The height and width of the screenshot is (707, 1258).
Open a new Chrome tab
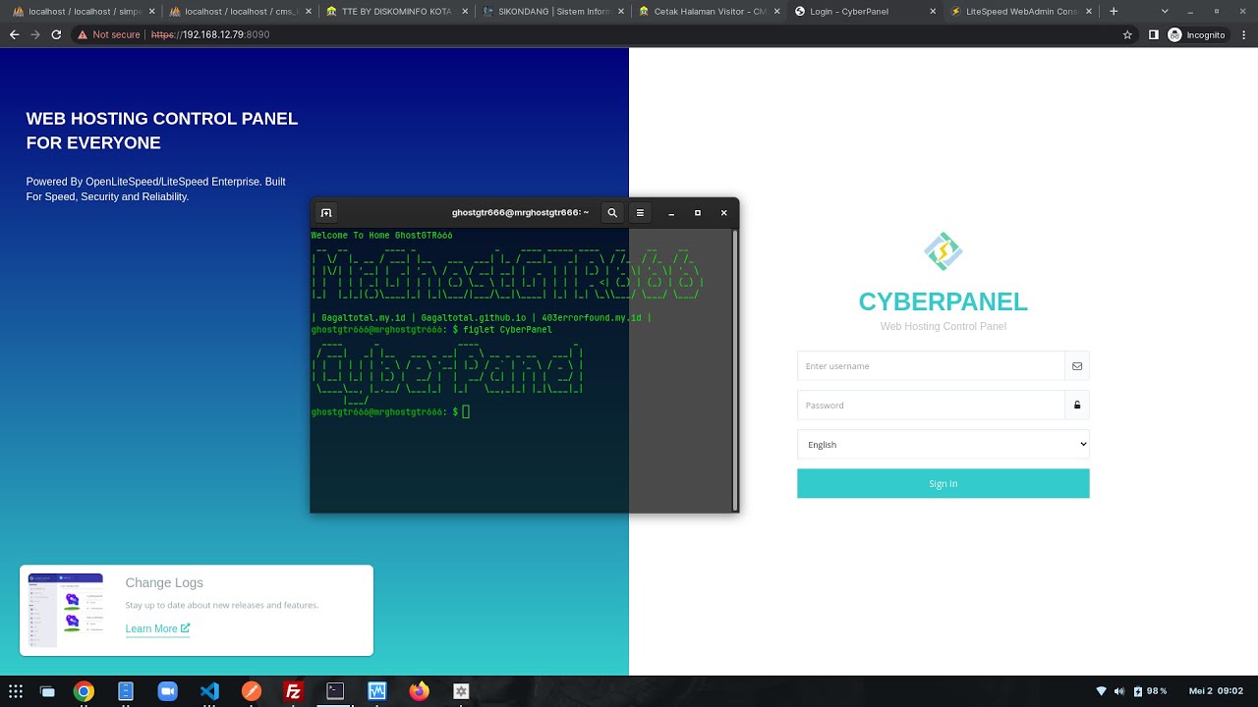[x=1114, y=11]
